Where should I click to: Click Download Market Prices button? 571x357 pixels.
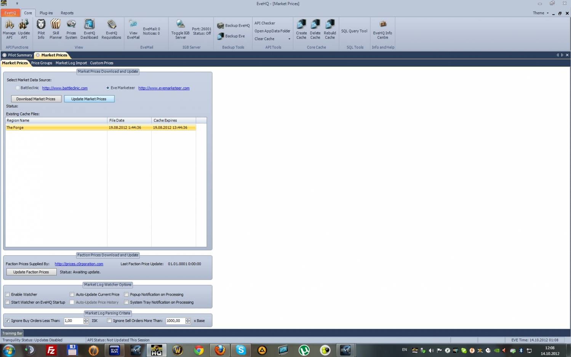click(36, 99)
